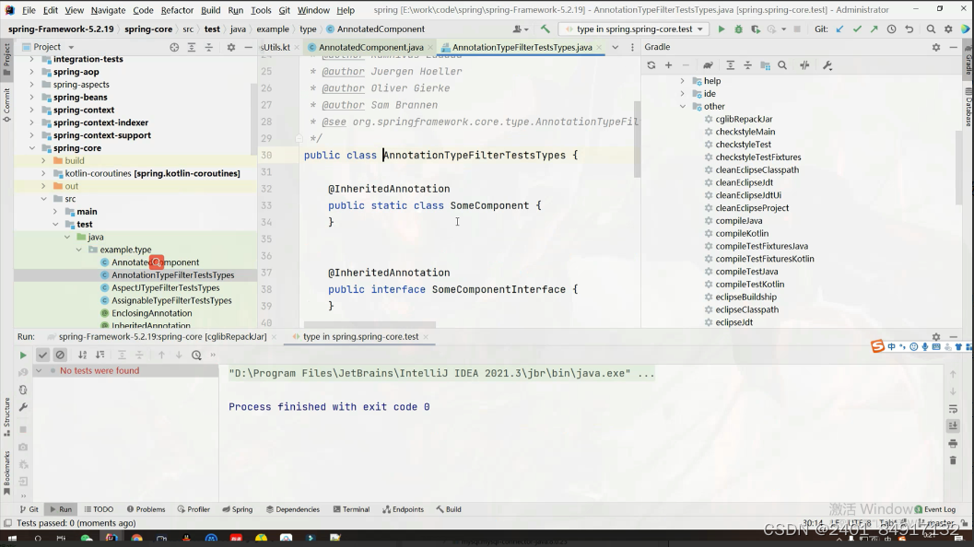The height and width of the screenshot is (547, 974).
Task: Open the Problems tool window
Action: (x=146, y=509)
